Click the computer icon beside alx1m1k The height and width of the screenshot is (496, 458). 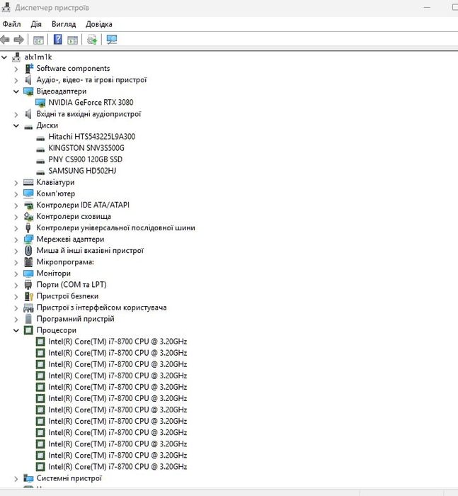16,57
